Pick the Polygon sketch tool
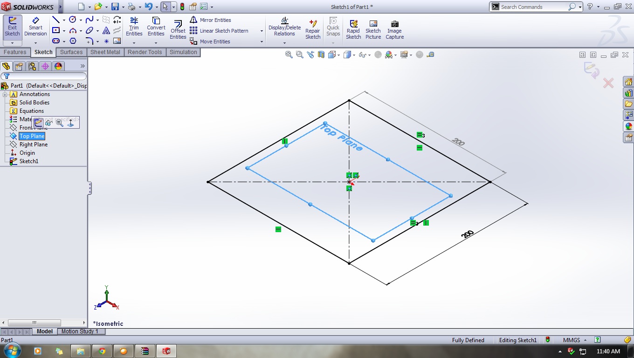The height and width of the screenshot is (358, 634). pyautogui.click(x=73, y=41)
